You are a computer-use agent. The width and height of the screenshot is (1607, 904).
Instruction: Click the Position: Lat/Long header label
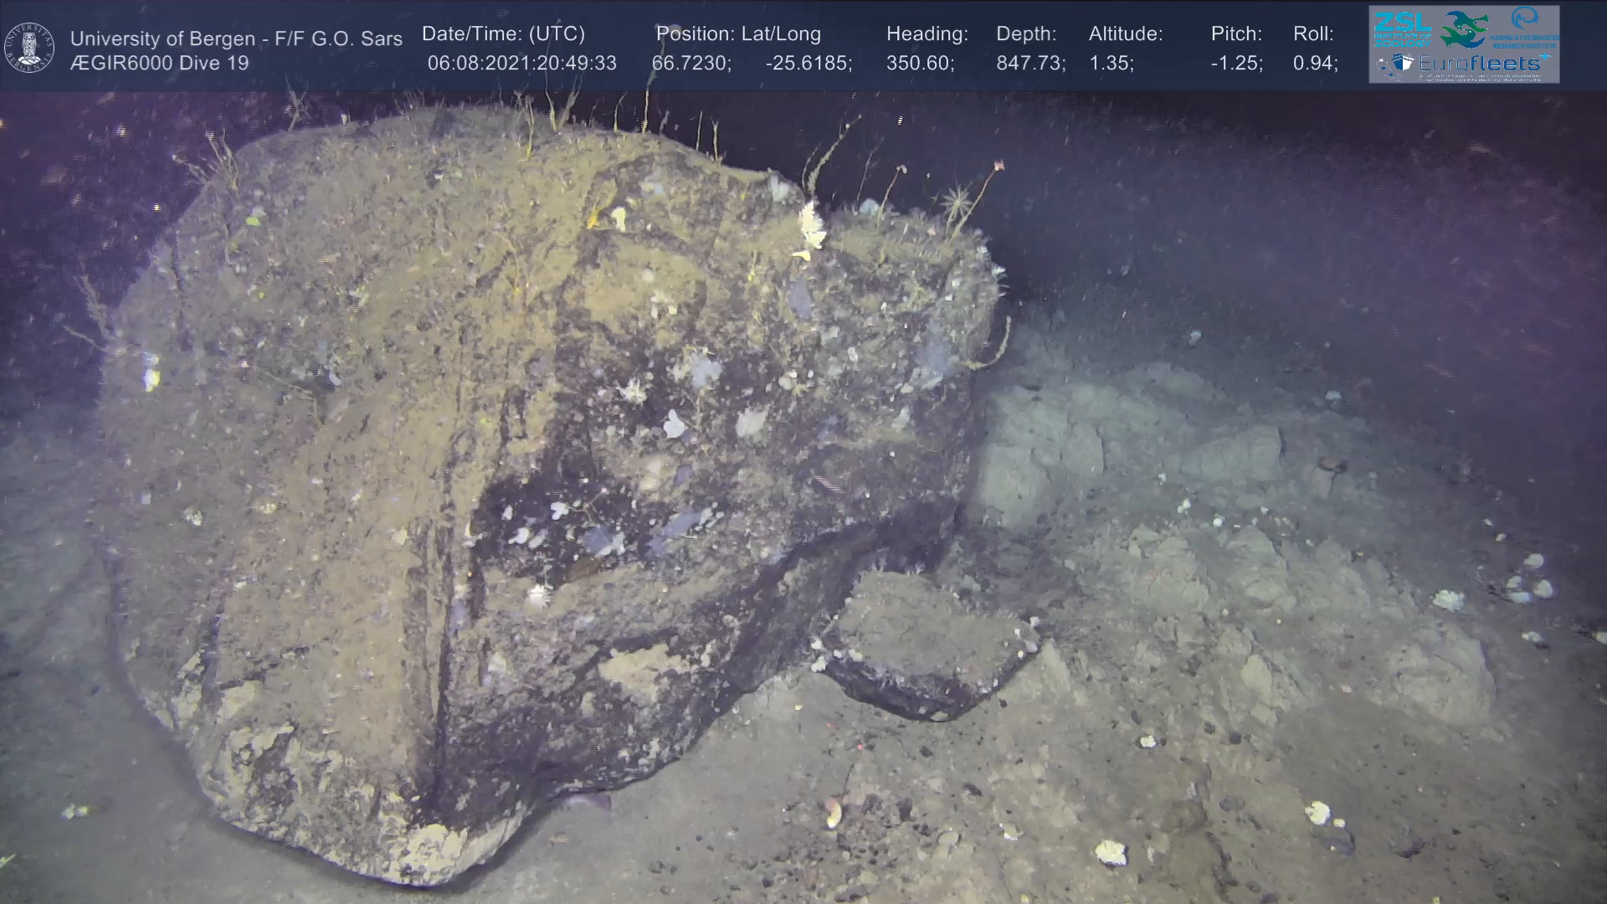click(738, 34)
